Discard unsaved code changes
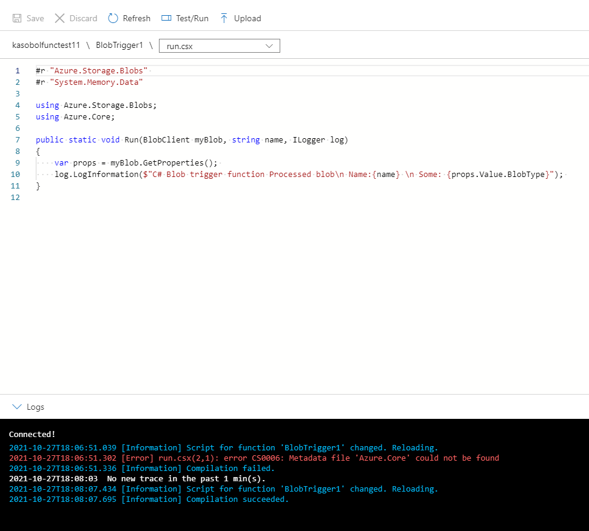The image size is (589, 531). (75, 18)
